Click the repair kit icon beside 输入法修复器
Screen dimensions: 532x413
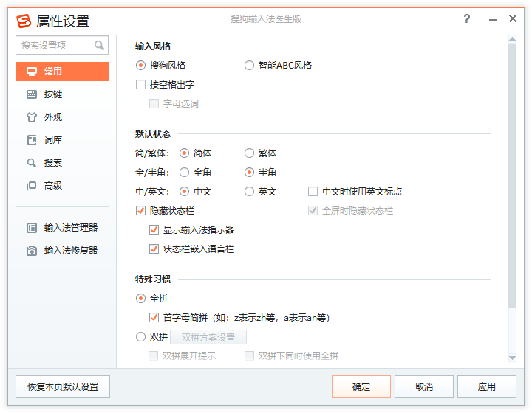[32, 251]
